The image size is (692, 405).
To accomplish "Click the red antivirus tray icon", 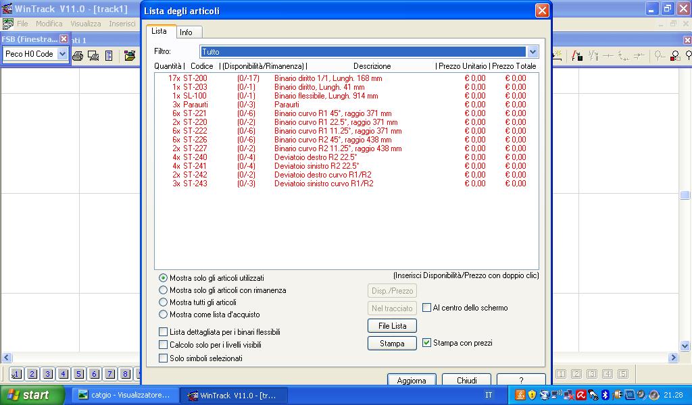I will [x=581, y=395].
